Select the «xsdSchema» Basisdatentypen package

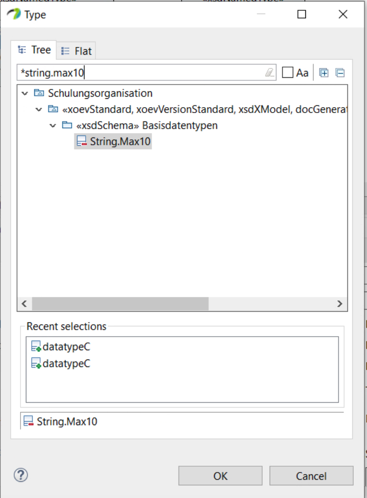pyautogui.click(x=147, y=125)
